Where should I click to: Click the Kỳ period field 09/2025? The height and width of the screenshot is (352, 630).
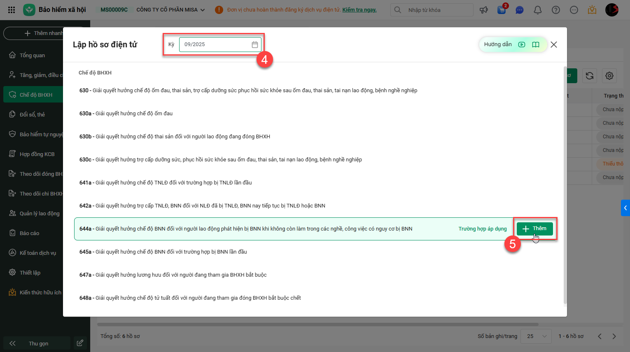[220, 44]
